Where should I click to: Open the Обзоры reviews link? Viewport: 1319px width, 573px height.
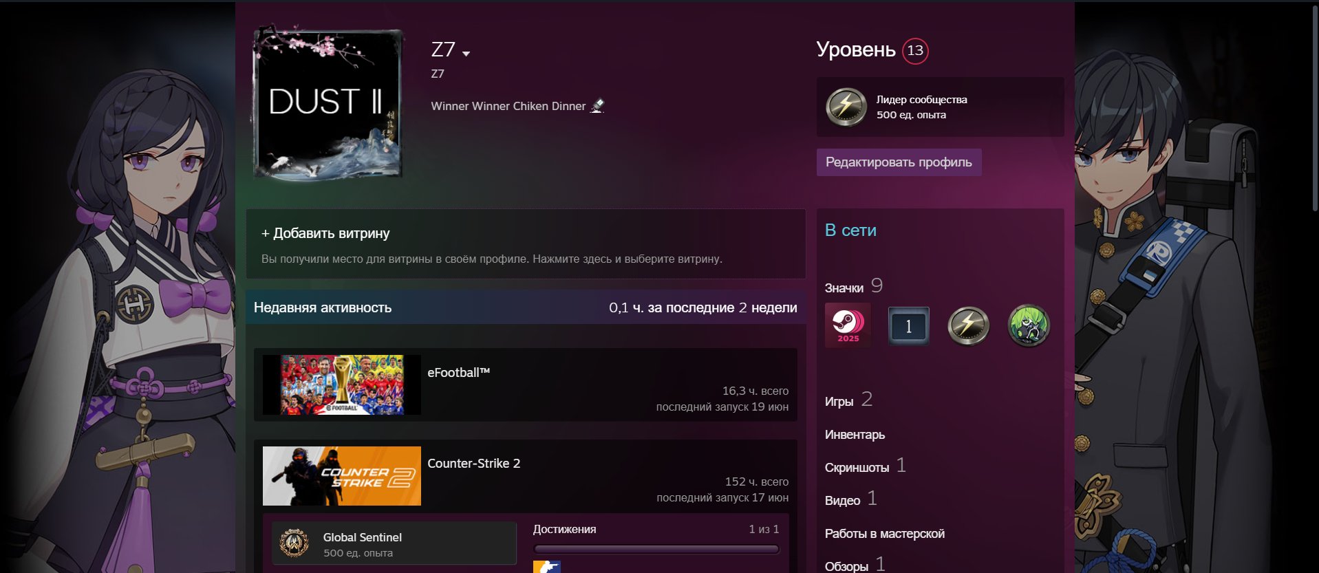click(x=846, y=566)
